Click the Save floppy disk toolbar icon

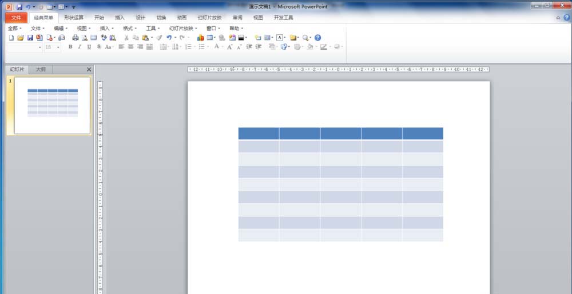(x=30, y=38)
